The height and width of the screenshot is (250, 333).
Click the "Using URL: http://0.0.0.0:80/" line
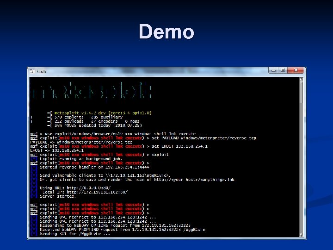coord(75,188)
